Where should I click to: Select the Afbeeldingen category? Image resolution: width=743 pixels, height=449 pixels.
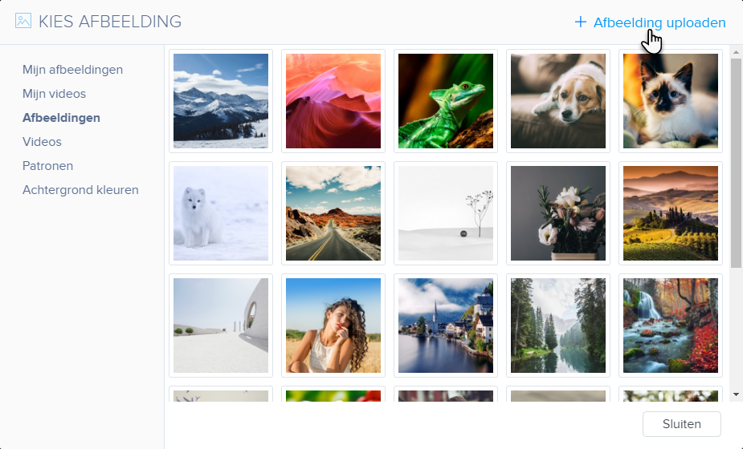(x=61, y=118)
